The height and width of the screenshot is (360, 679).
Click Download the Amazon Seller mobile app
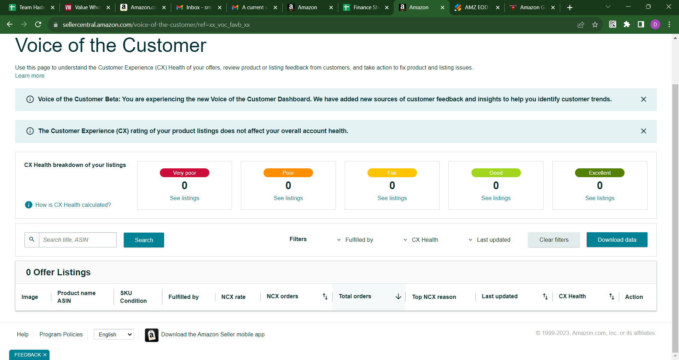[213, 335]
